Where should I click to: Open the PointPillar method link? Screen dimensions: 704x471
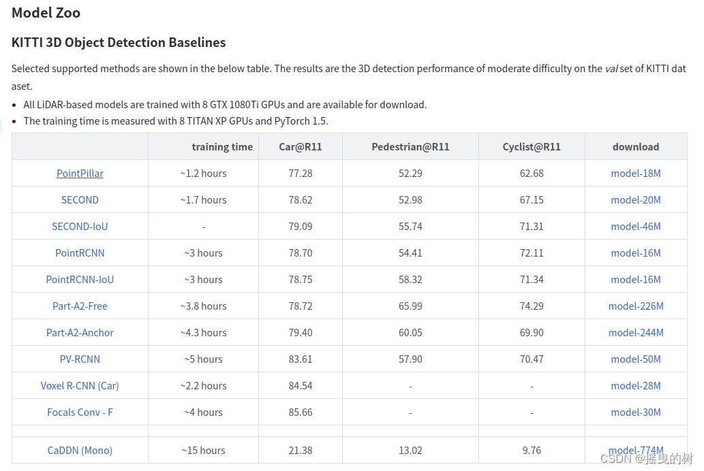80,173
